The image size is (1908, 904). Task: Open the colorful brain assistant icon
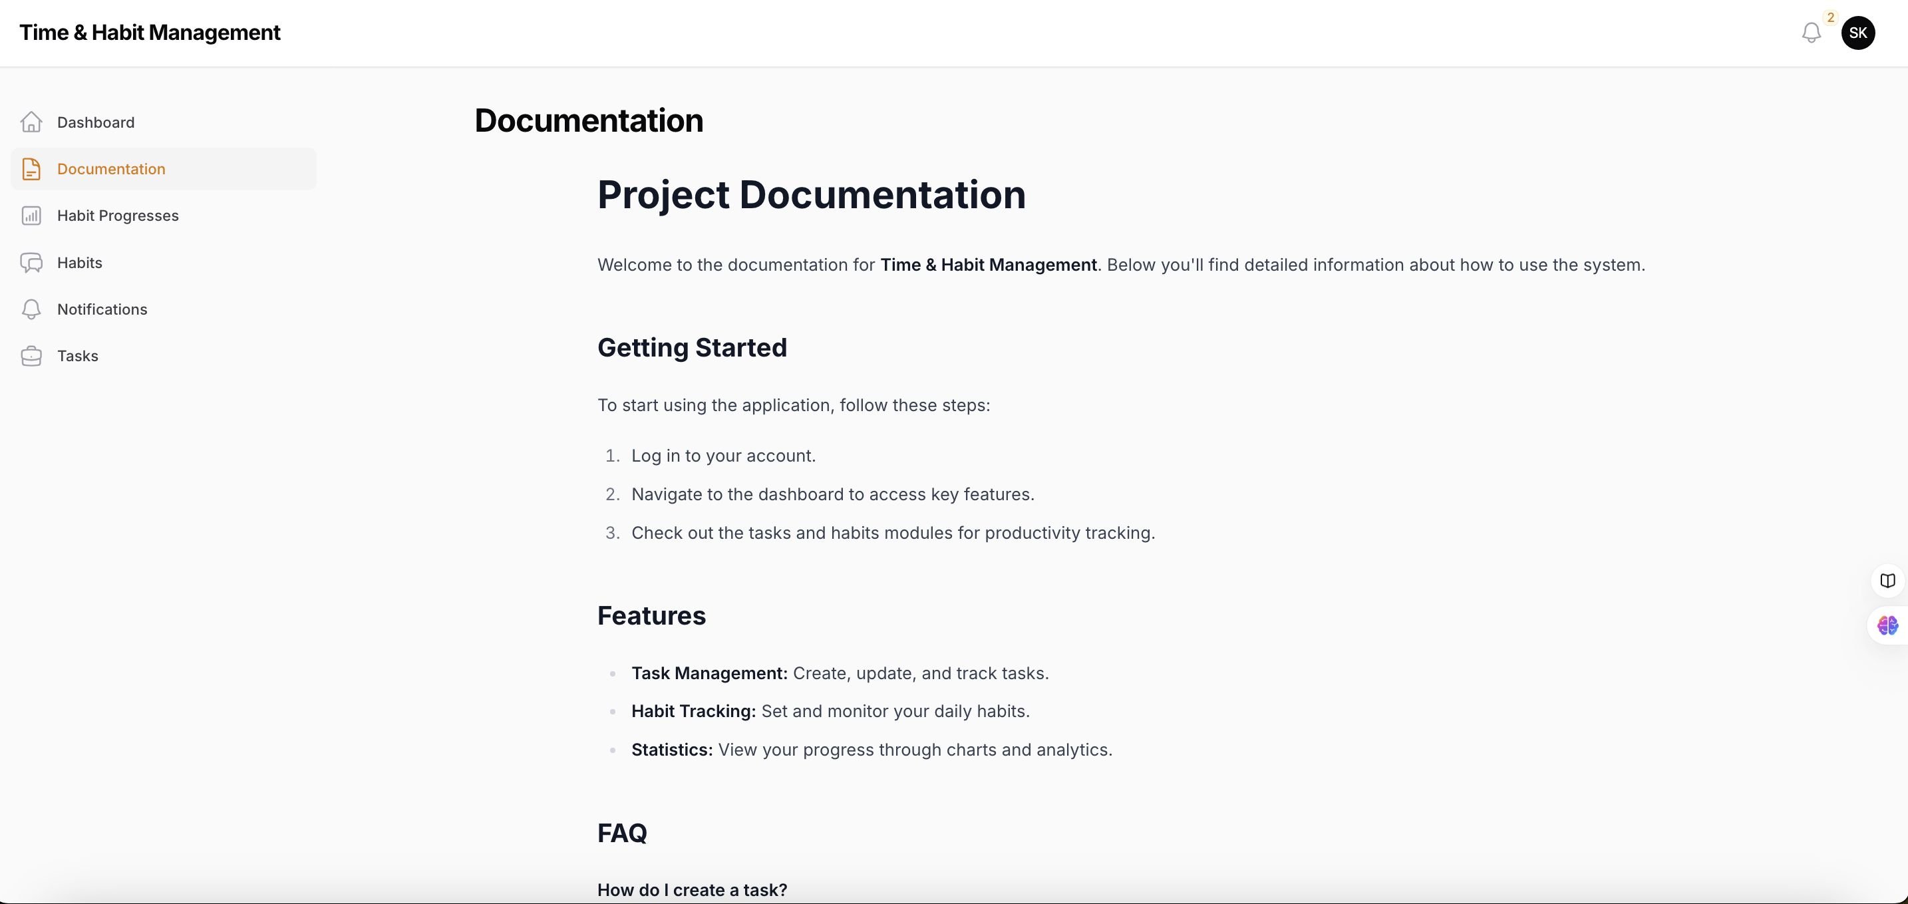[1887, 626]
